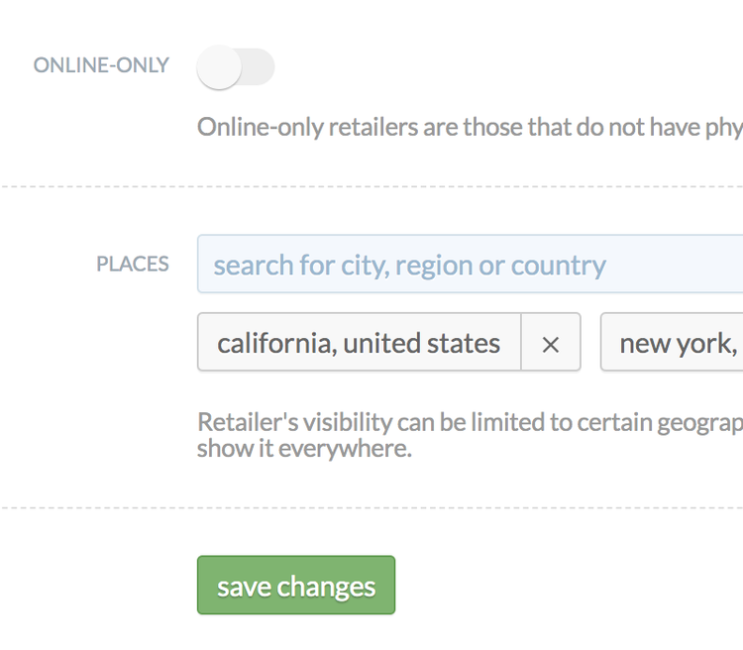The width and height of the screenshot is (743, 650).
Task: Click the Online-only retailers description text
Action: pyautogui.click(x=470, y=127)
